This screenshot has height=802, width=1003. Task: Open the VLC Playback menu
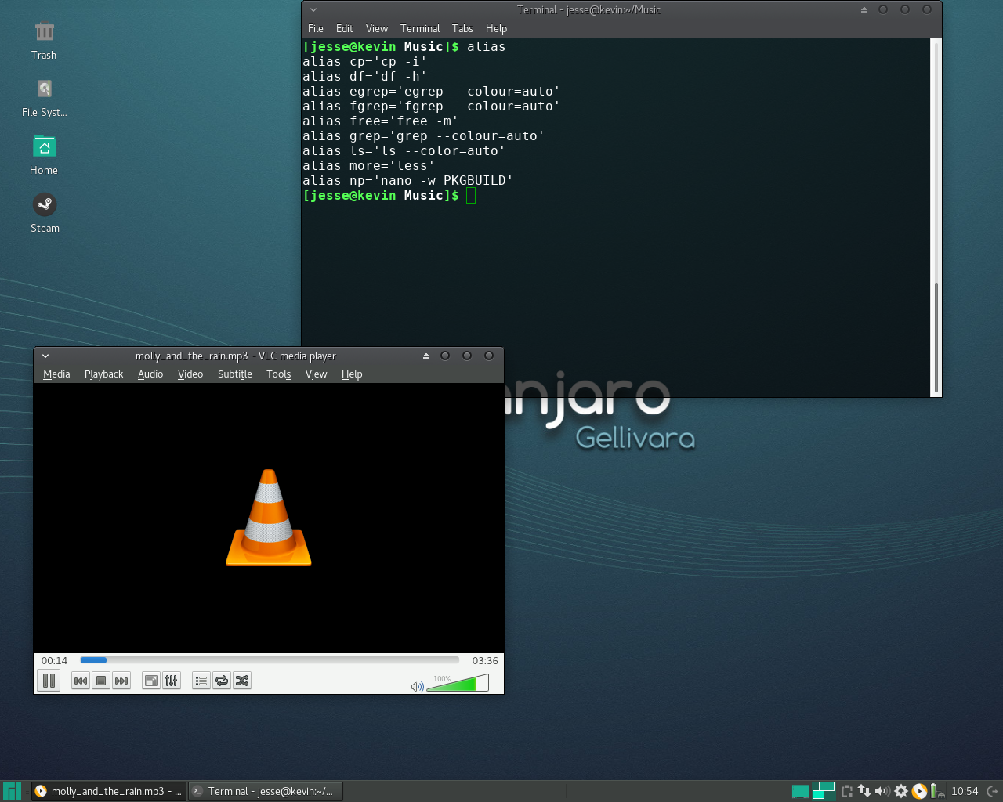click(104, 374)
